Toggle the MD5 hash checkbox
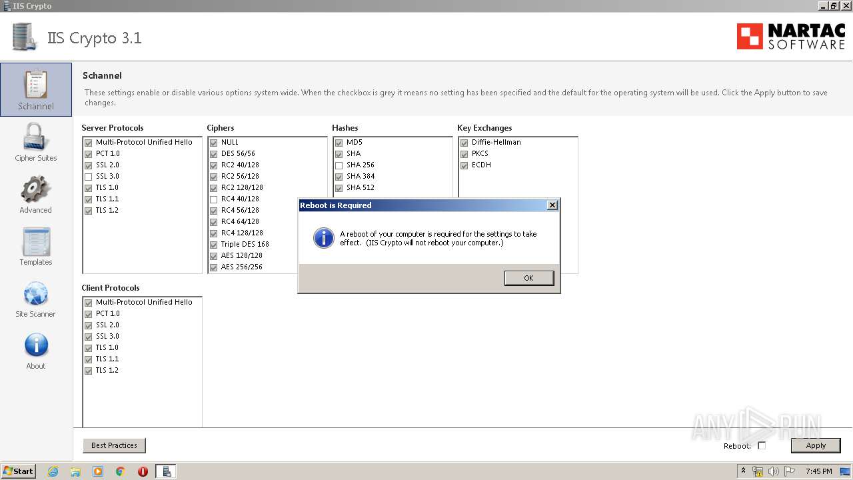The image size is (853, 480). (339, 143)
